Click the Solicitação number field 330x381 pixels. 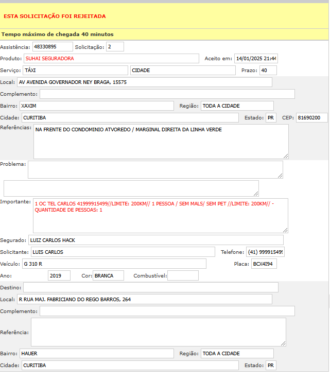tap(115, 47)
